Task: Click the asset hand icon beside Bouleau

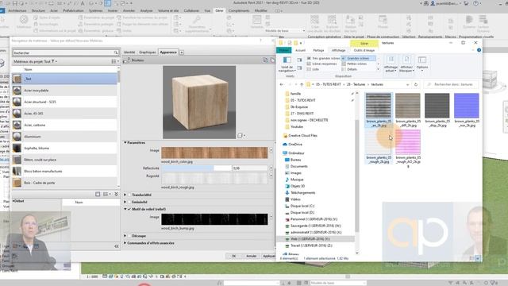Action: coord(125,60)
